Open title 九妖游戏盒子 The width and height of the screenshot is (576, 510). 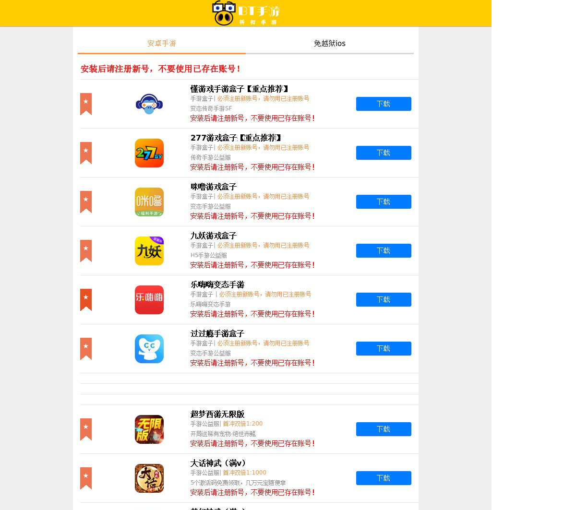pyautogui.click(x=214, y=236)
